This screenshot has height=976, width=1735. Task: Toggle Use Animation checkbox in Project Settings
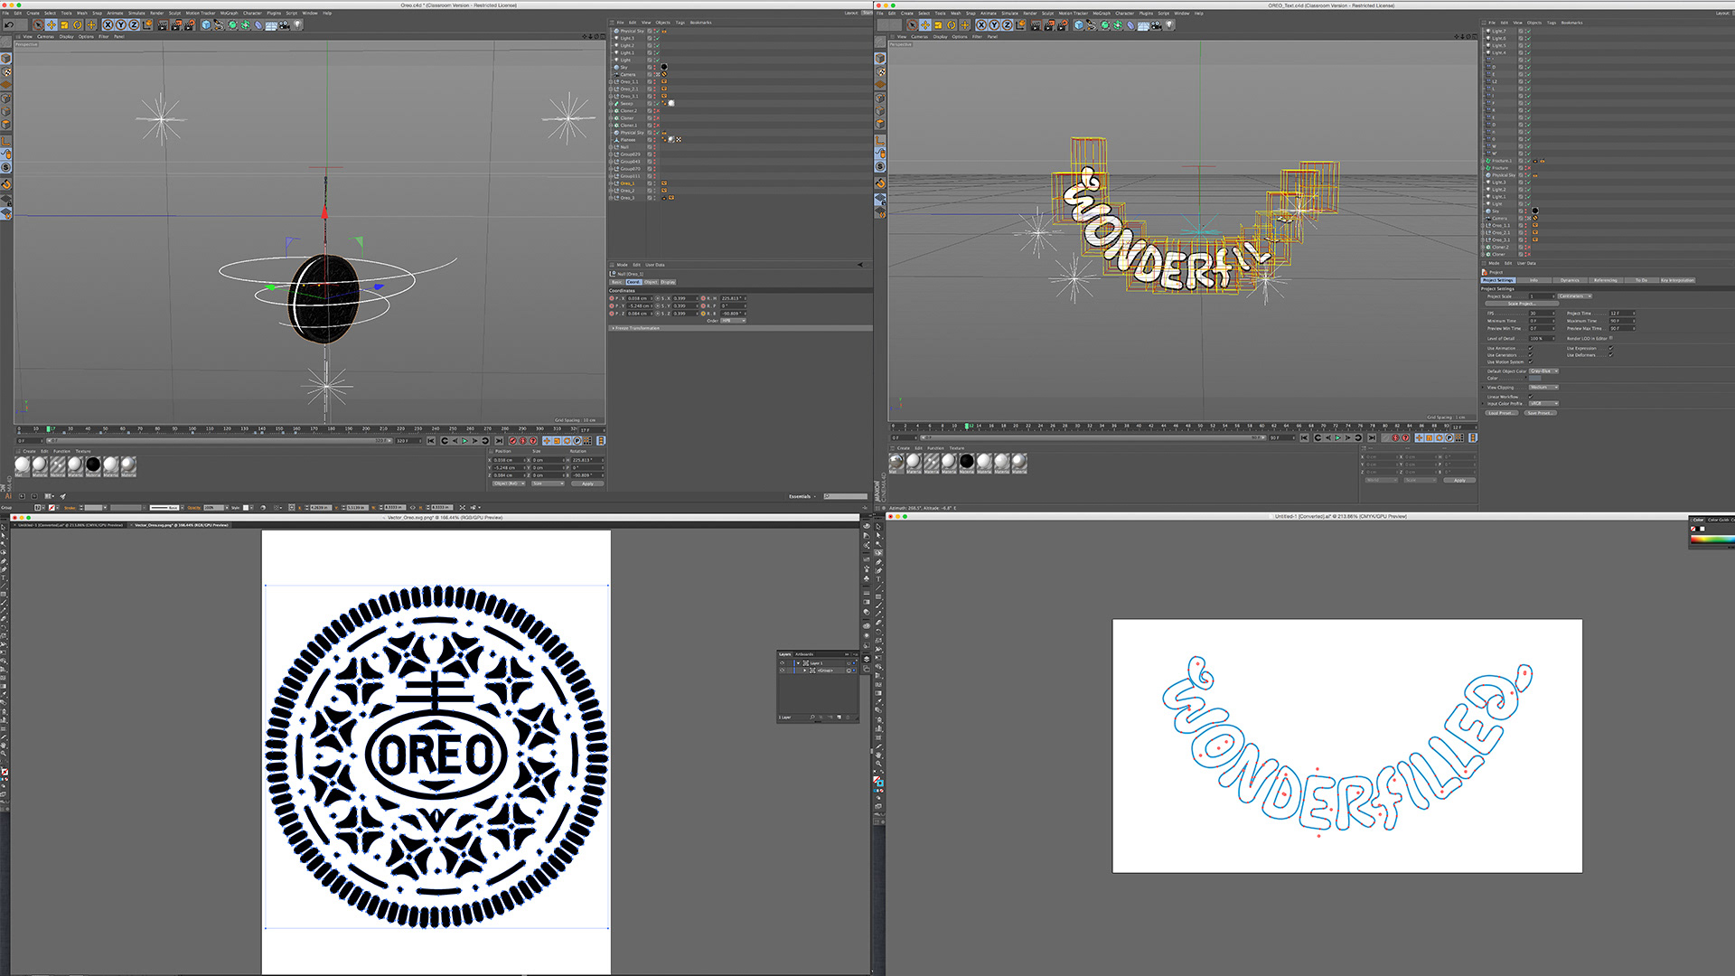pos(1531,348)
